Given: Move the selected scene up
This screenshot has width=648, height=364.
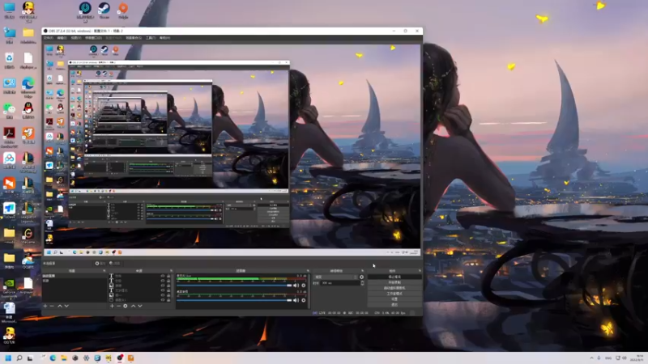Looking at the screenshot, I should pyautogui.click(x=59, y=306).
